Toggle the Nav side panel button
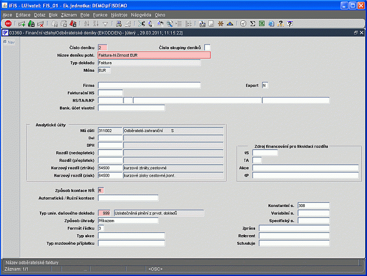Image resolution: width=367 pixels, height=276 pixels. point(9,42)
